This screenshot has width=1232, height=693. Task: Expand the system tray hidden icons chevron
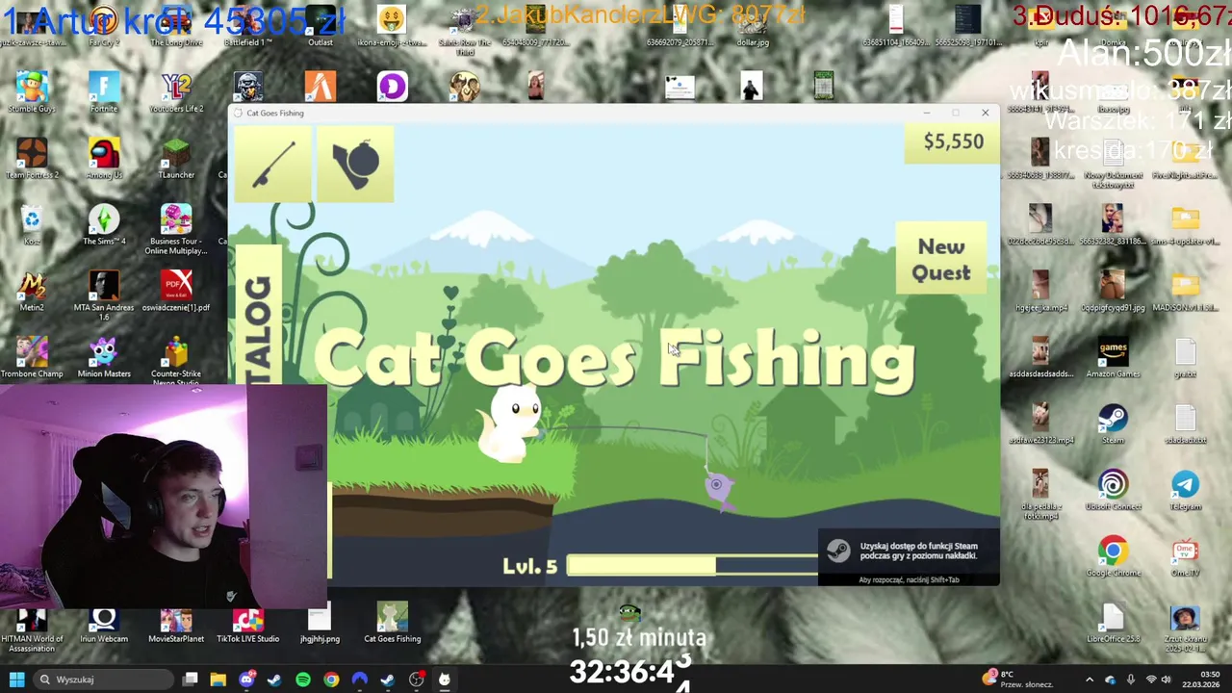pos(1090,680)
